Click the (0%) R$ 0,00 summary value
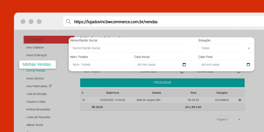This screenshot has width=264, height=132. point(193,107)
